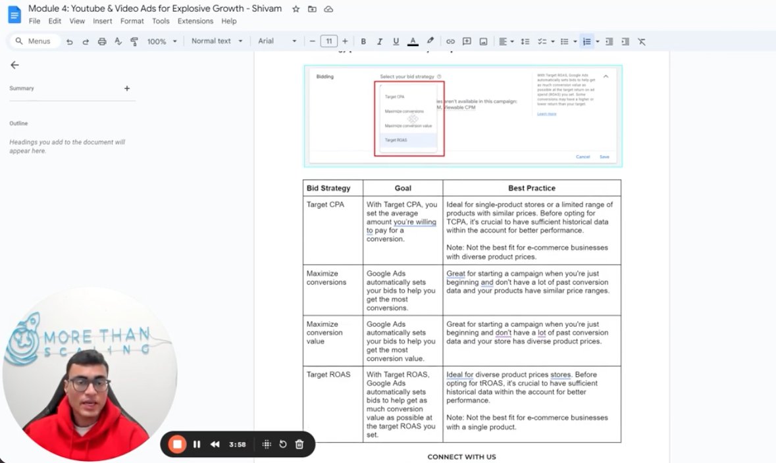Open the View menu

(x=77, y=21)
